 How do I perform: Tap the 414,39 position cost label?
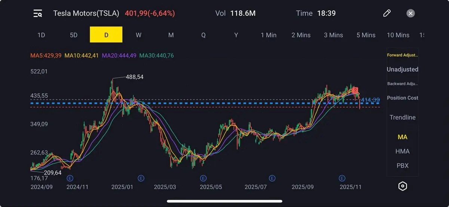pos(370,100)
